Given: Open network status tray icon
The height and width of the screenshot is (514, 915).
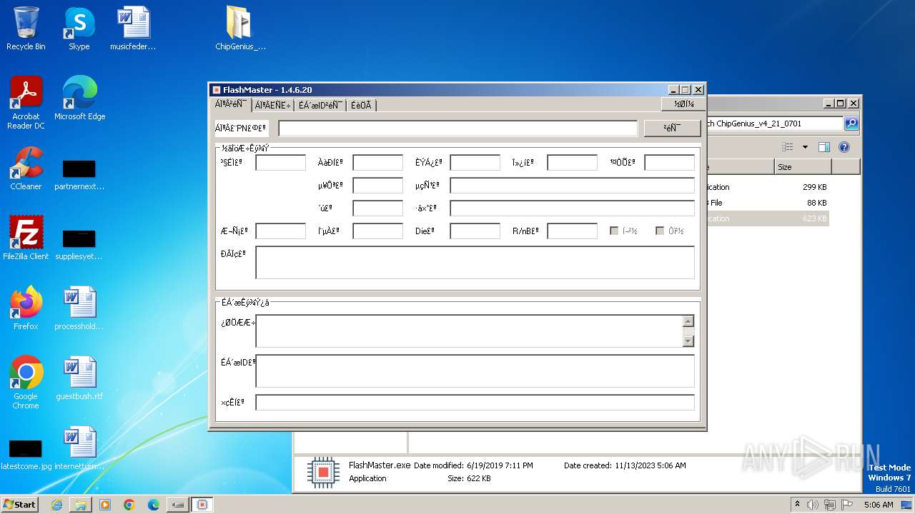Looking at the screenshot, I should click(x=830, y=505).
